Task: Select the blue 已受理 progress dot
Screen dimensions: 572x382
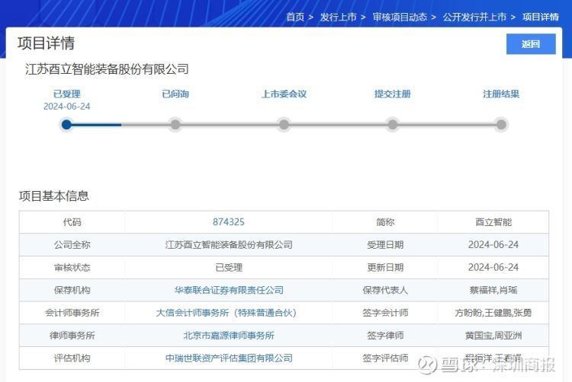Action: pyautogui.click(x=66, y=125)
